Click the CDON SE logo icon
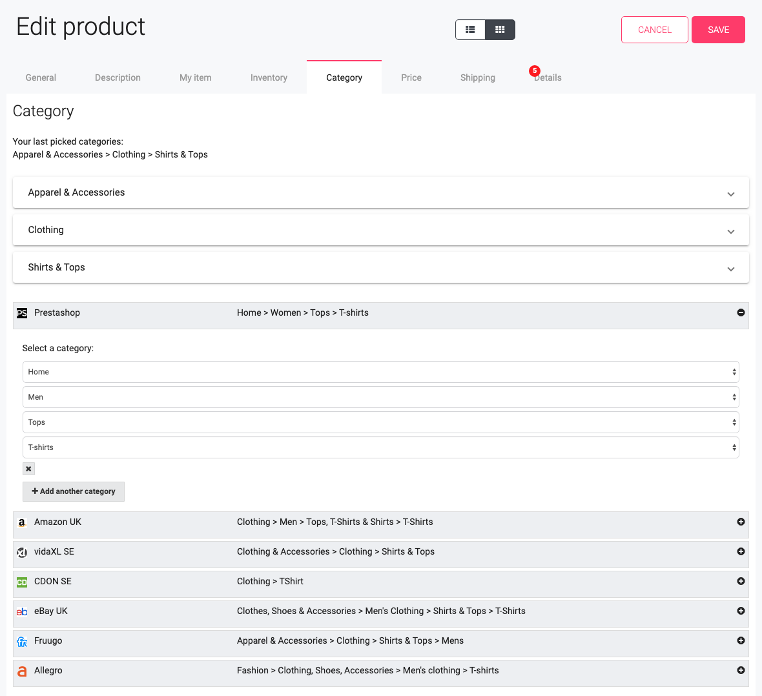Viewport: 762px width, 696px height. (22, 582)
